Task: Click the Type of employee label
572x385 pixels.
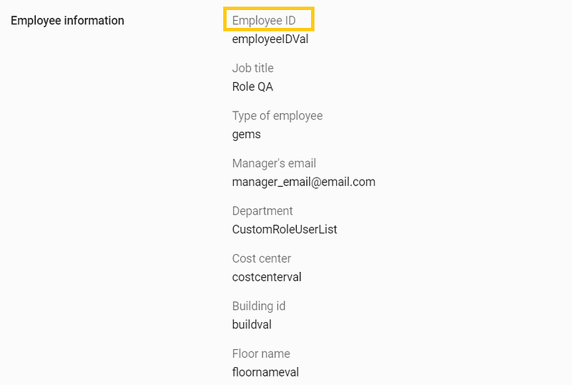Action: tap(277, 116)
